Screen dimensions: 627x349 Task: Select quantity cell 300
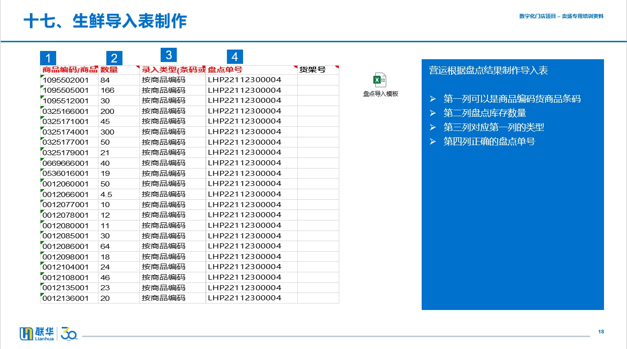tap(119, 132)
